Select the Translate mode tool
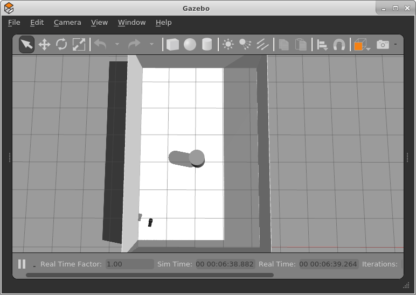 click(44, 44)
